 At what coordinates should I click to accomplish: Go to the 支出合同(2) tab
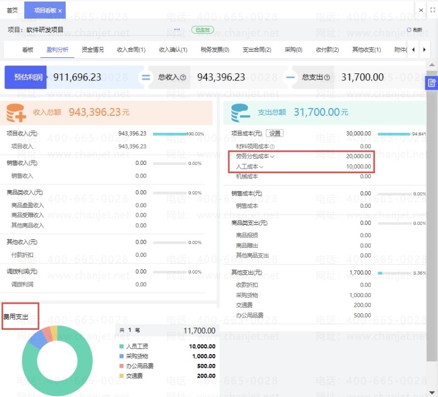click(x=257, y=50)
